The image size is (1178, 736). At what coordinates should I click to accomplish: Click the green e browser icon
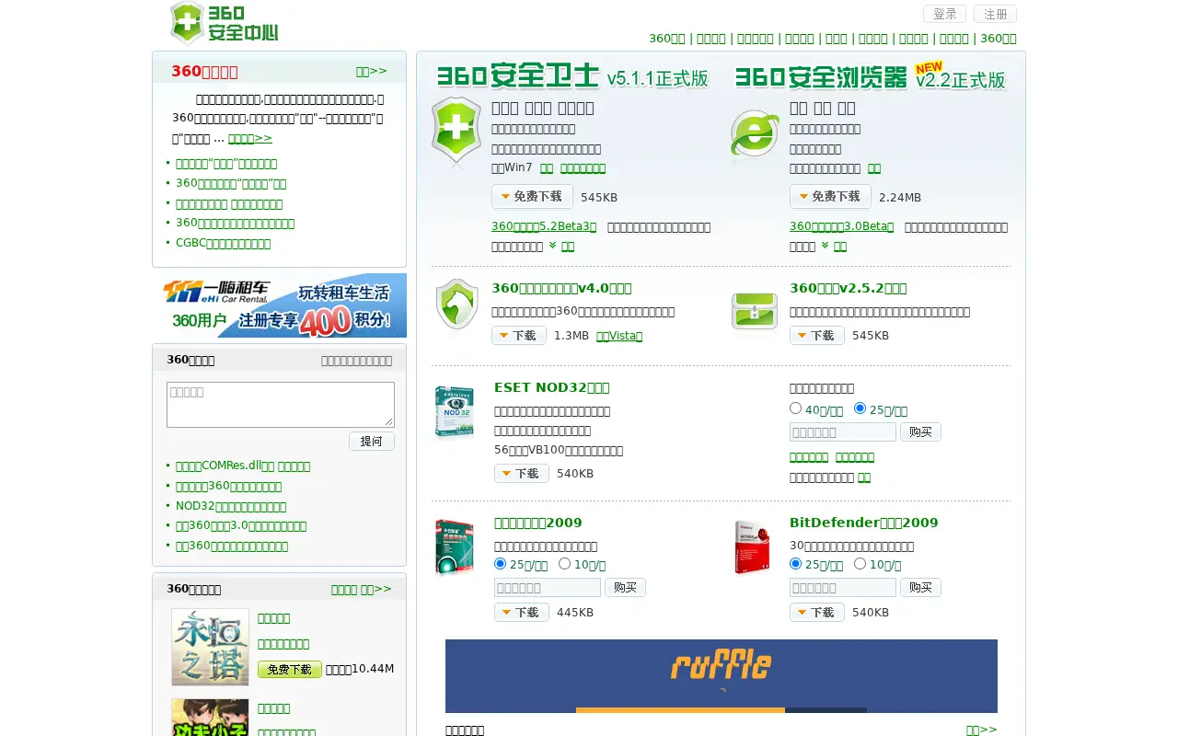755,136
